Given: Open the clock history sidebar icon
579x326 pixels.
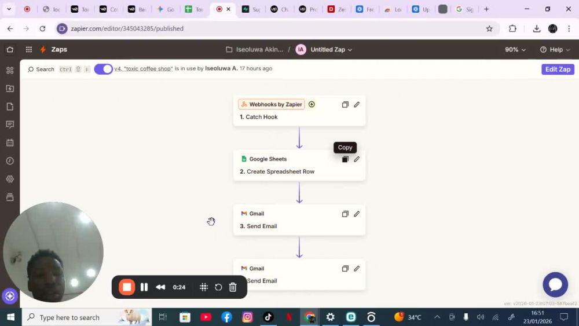Looking at the screenshot, I should click(x=10, y=161).
